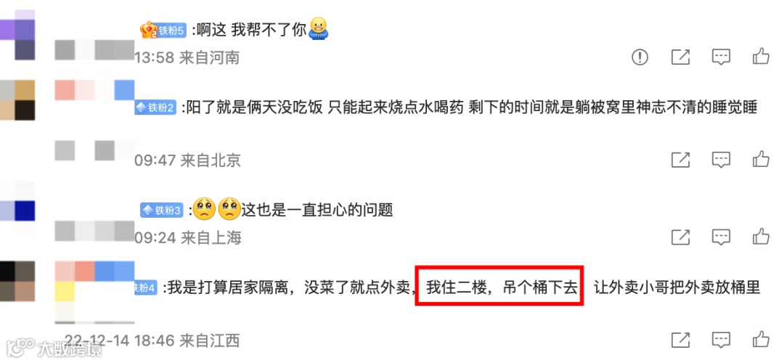Share the 18:46 comment from 江西
784x363 pixels.
click(680, 340)
